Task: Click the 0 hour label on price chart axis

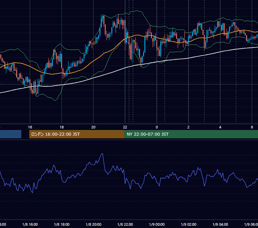Action: (x=157, y=127)
